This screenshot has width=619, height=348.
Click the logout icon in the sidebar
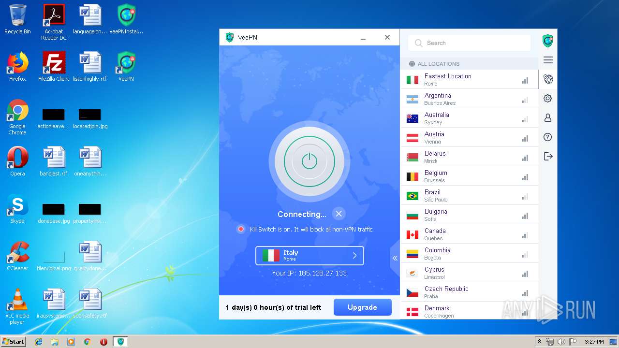coord(548,156)
